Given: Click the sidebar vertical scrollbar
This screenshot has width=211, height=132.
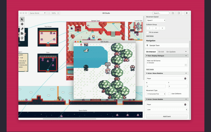Looking at the screenshot, I should pos(190,80).
